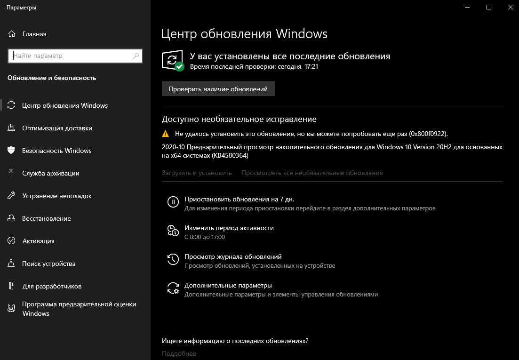Close the Параметры window

pos(510,7)
